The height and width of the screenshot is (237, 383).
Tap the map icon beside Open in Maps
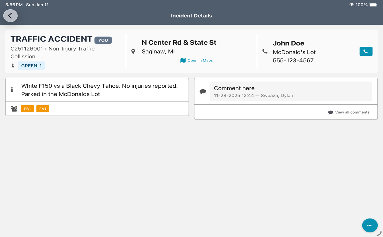[183, 60]
